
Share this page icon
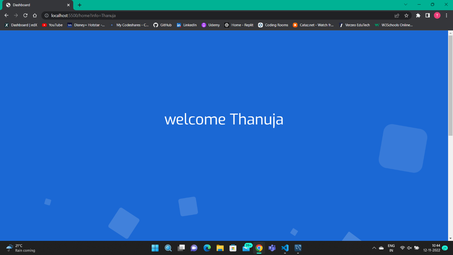pos(397,15)
